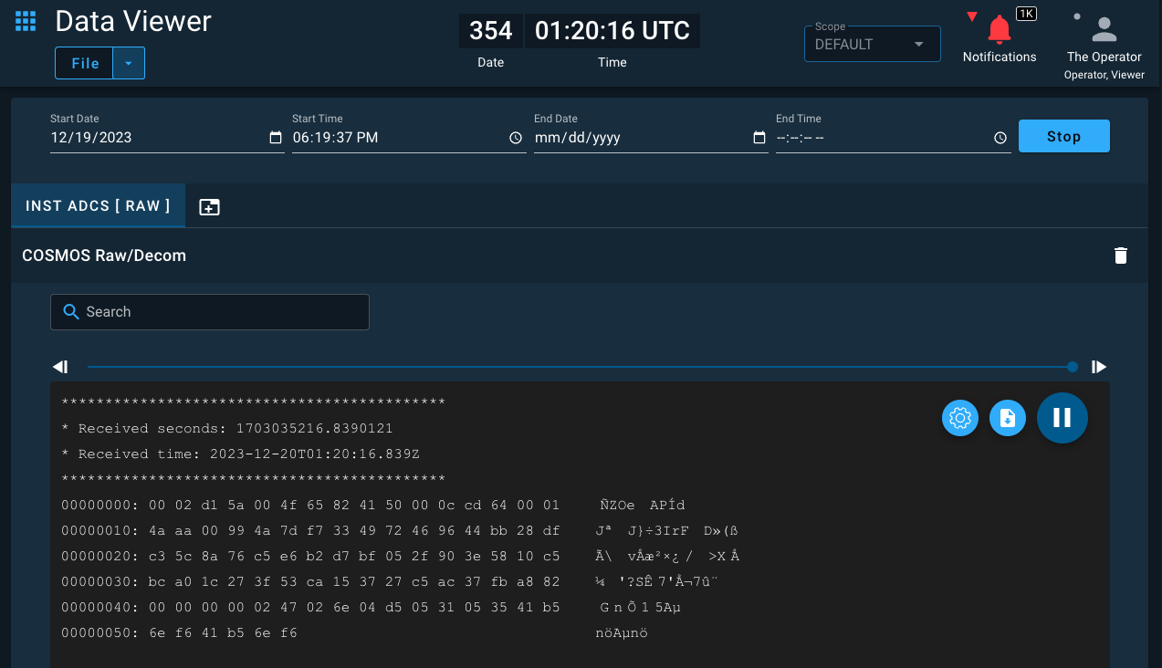The image size is (1162, 668).
Task: Open display settings gear button
Action: pyautogui.click(x=960, y=418)
